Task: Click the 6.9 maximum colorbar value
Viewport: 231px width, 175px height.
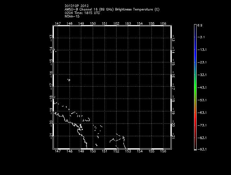Action: [201, 25]
